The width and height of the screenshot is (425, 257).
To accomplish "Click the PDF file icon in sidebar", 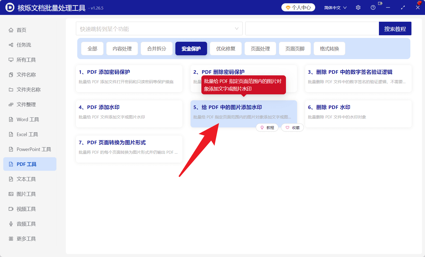I will (x=11, y=164).
